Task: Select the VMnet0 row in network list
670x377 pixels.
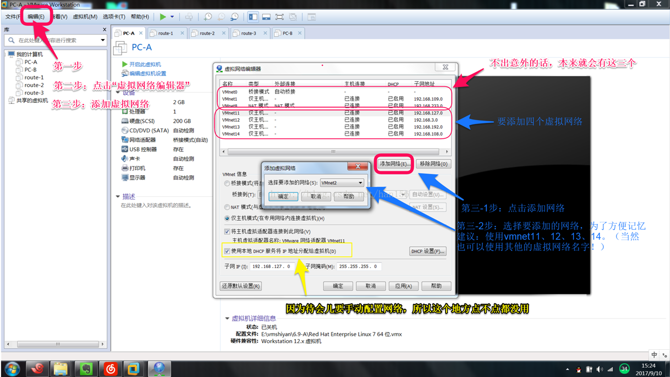Action: pyautogui.click(x=335, y=92)
